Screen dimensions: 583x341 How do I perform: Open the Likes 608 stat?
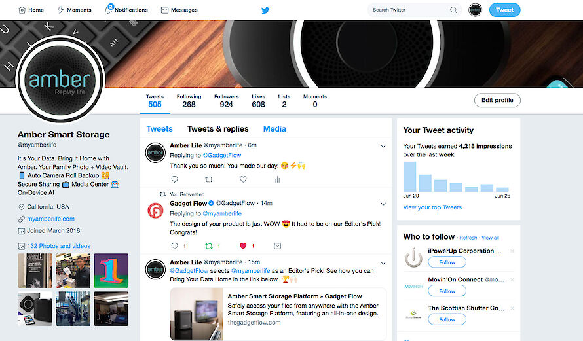pos(258,101)
